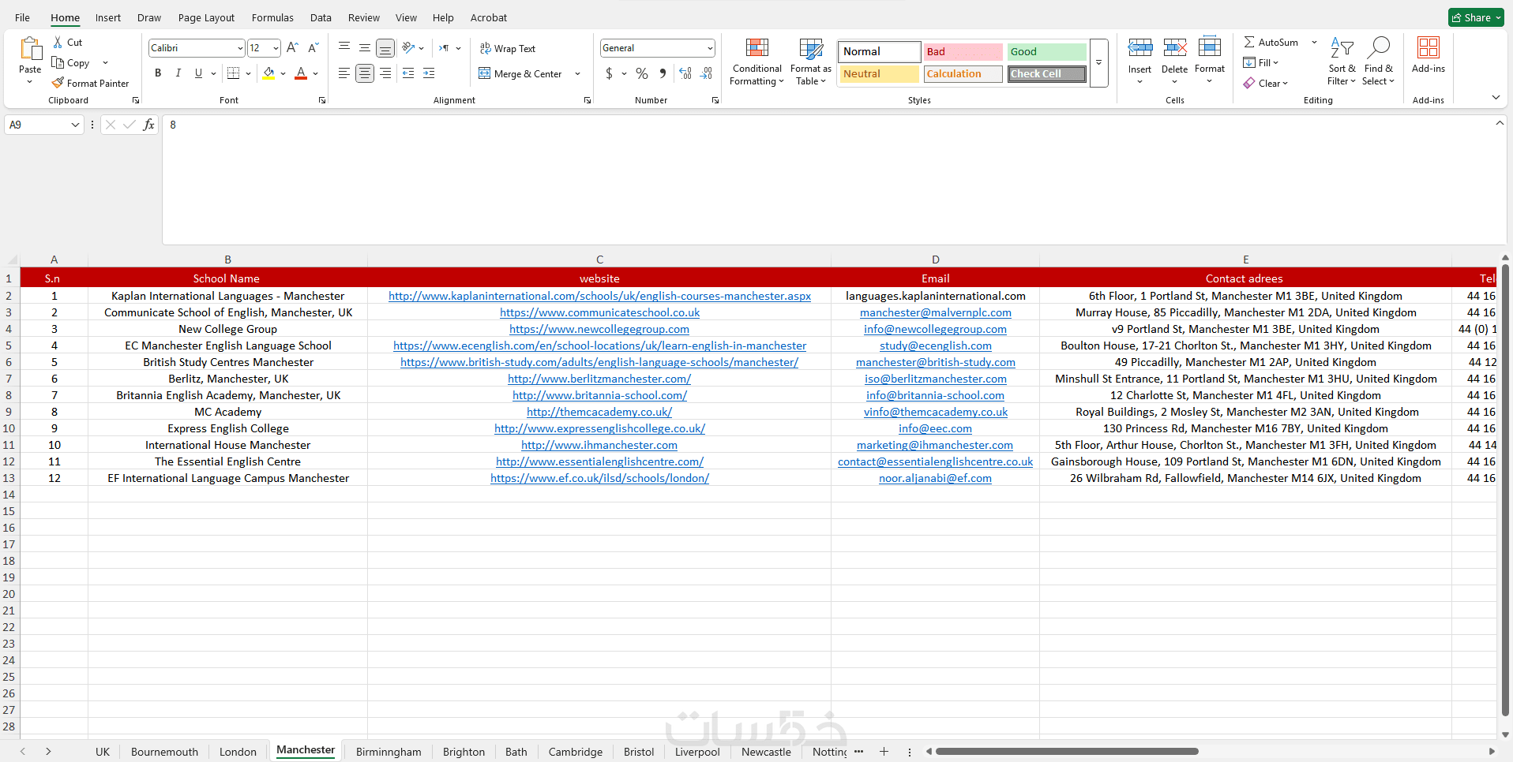
Task: Switch to the Page Layout ribbon tab
Action: pyautogui.click(x=206, y=17)
